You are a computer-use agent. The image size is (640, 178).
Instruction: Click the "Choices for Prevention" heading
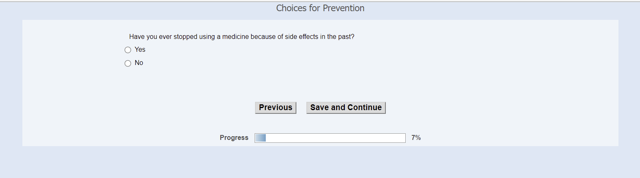[320, 8]
